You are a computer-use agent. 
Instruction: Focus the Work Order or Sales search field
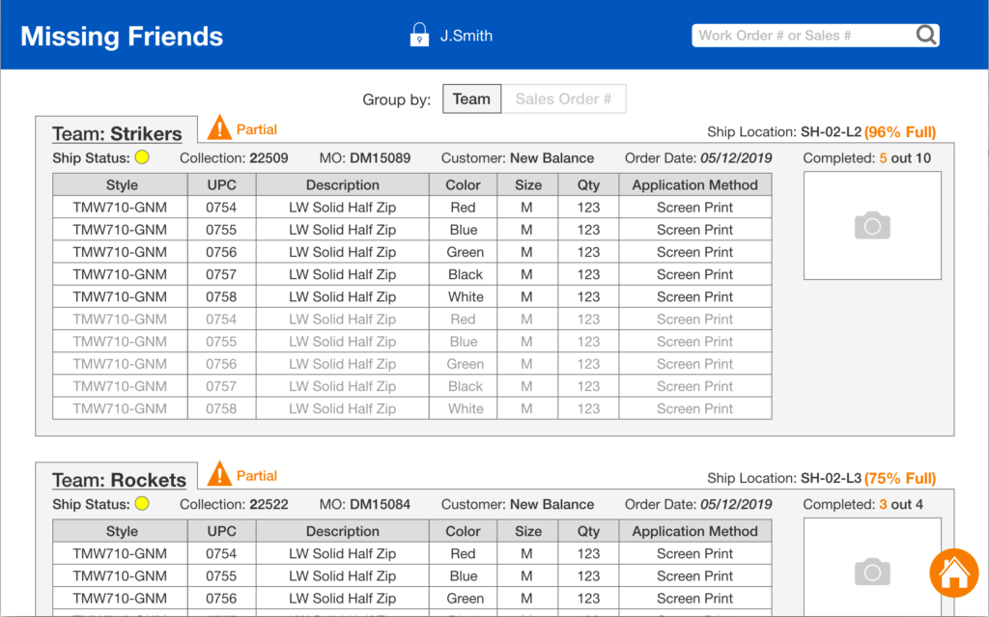(802, 36)
